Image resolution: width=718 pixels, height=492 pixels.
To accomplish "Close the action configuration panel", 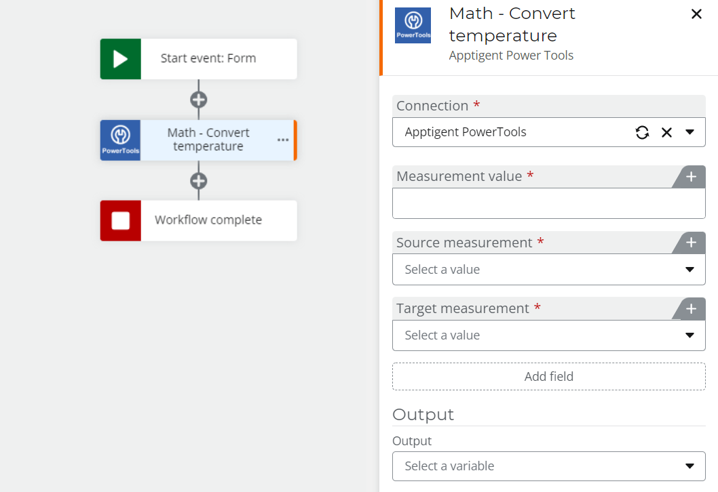I will (x=696, y=14).
